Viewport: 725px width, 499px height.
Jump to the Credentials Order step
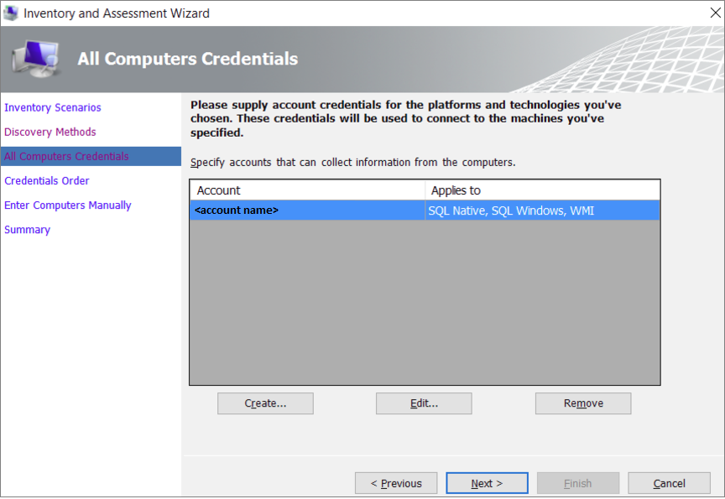pyautogui.click(x=47, y=180)
